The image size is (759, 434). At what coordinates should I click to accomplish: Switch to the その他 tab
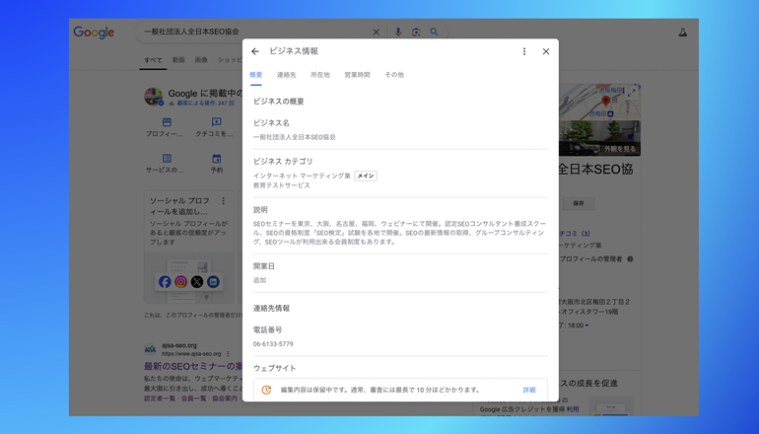pyautogui.click(x=394, y=75)
